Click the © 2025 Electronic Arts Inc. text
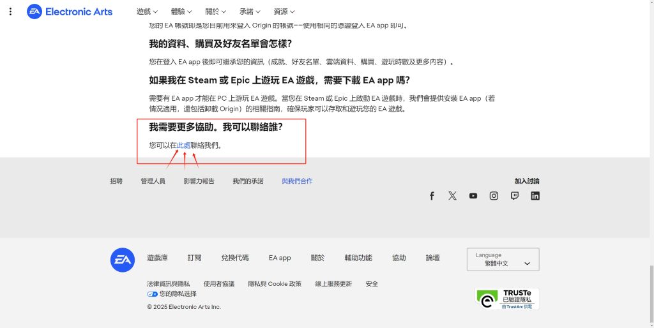 tap(184, 307)
